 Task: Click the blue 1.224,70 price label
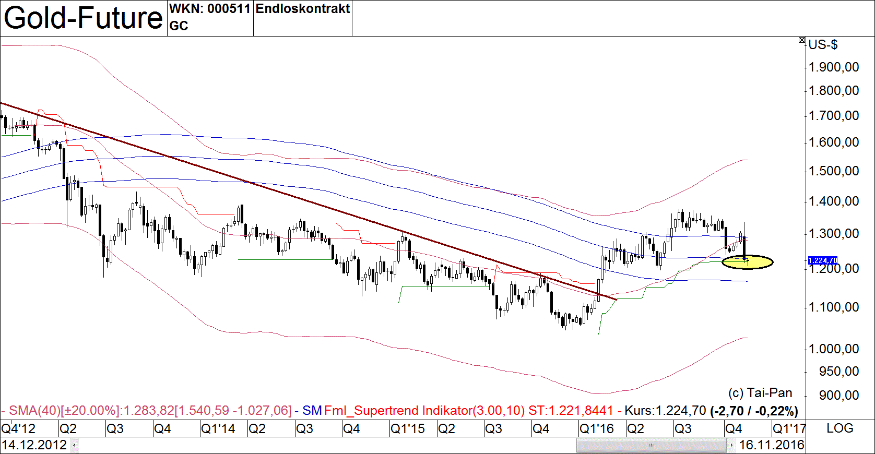(822, 260)
